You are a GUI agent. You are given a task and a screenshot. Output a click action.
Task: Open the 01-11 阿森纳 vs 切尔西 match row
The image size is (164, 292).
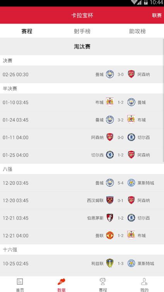tap(82, 137)
